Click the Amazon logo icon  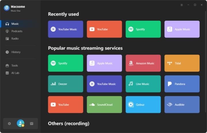[131, 63]
